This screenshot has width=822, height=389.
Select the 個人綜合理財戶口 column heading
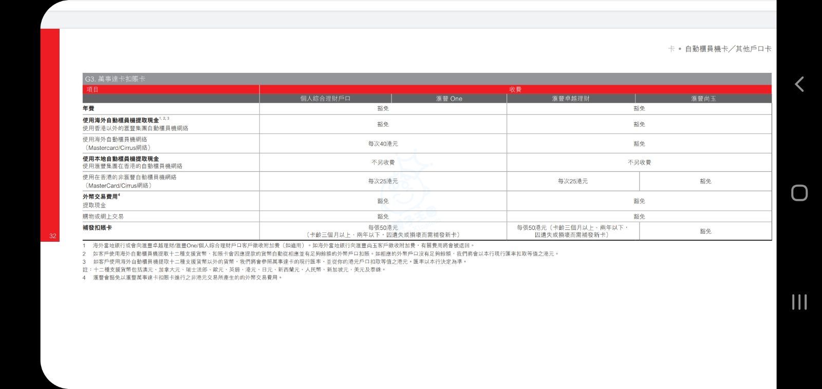pyautogui.click(x=325, y=99)
